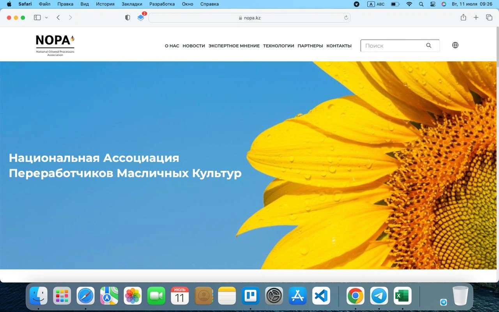This screenshot has width=499, height=312.
Task: Open Spotlight search in the menu bar
Action: 421,4
